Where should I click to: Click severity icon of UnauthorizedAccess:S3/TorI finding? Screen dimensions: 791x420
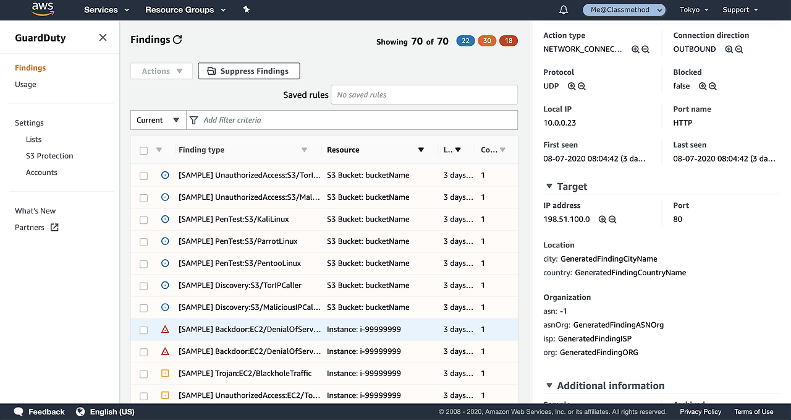point(165,176)
